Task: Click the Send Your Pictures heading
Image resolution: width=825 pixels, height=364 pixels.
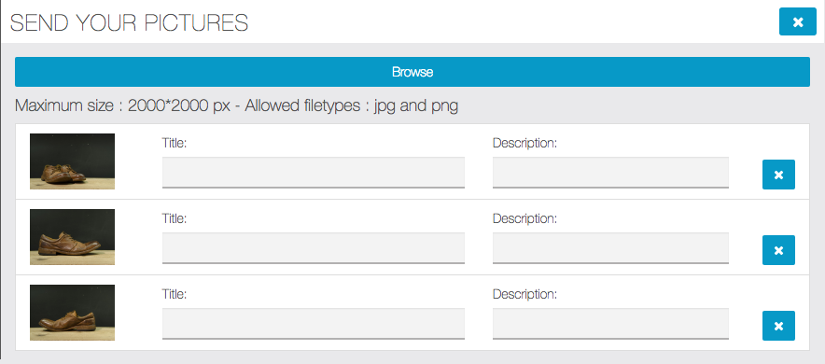Action: [x=129, y=22]
